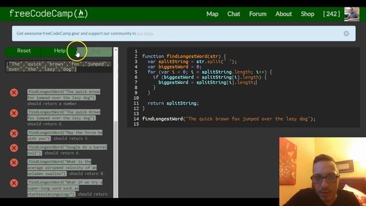
Task: Click the faded button right of Help
Action: coord(94,51)
